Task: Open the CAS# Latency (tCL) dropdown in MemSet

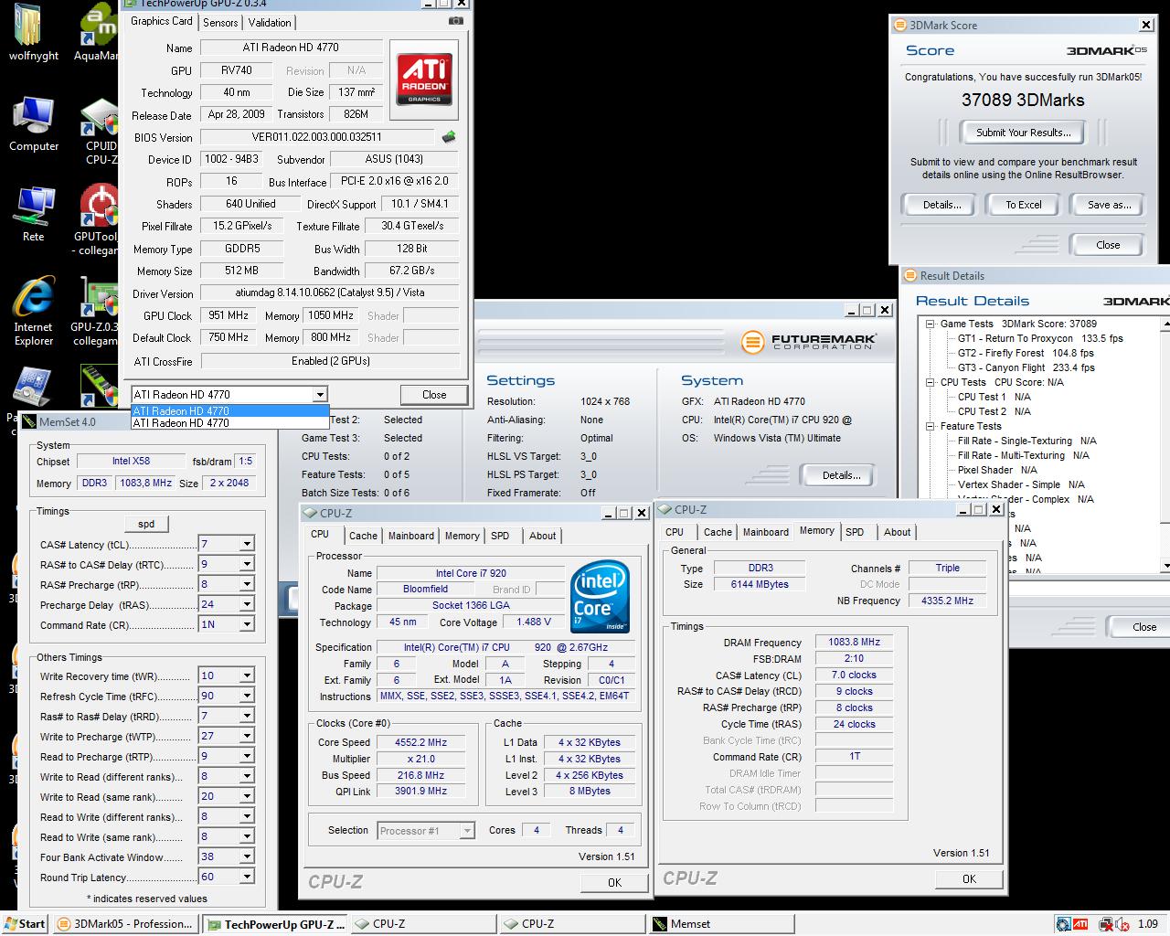Action: coord(246,544)
